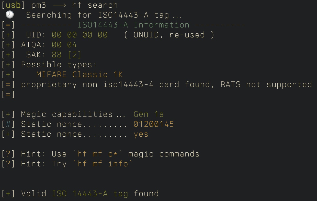Image resolution: width=317 pixels, height=201 pixels.
Task: Click the 'Possible types:' label
Action: (59, 65)
